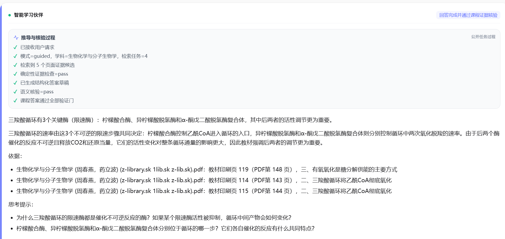Open the citation for 教材印刷页 119
Image resolution: width=505 pixels, height=239 pixels.
[207, 170]
